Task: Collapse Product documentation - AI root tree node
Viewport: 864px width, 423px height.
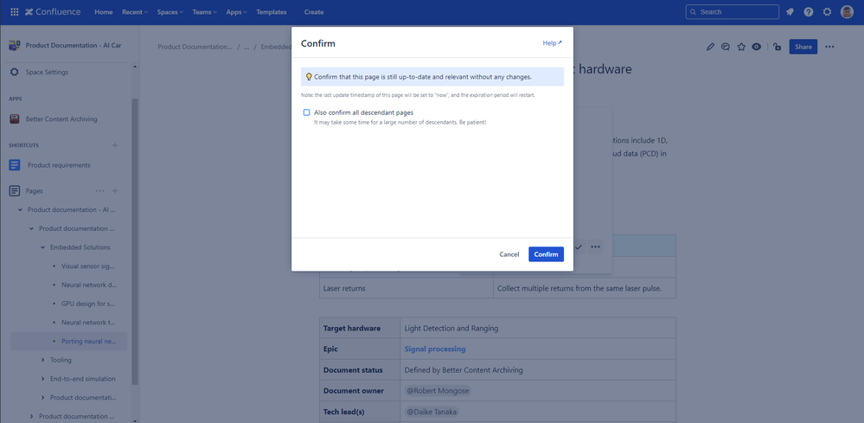Action: pos(21,210)
